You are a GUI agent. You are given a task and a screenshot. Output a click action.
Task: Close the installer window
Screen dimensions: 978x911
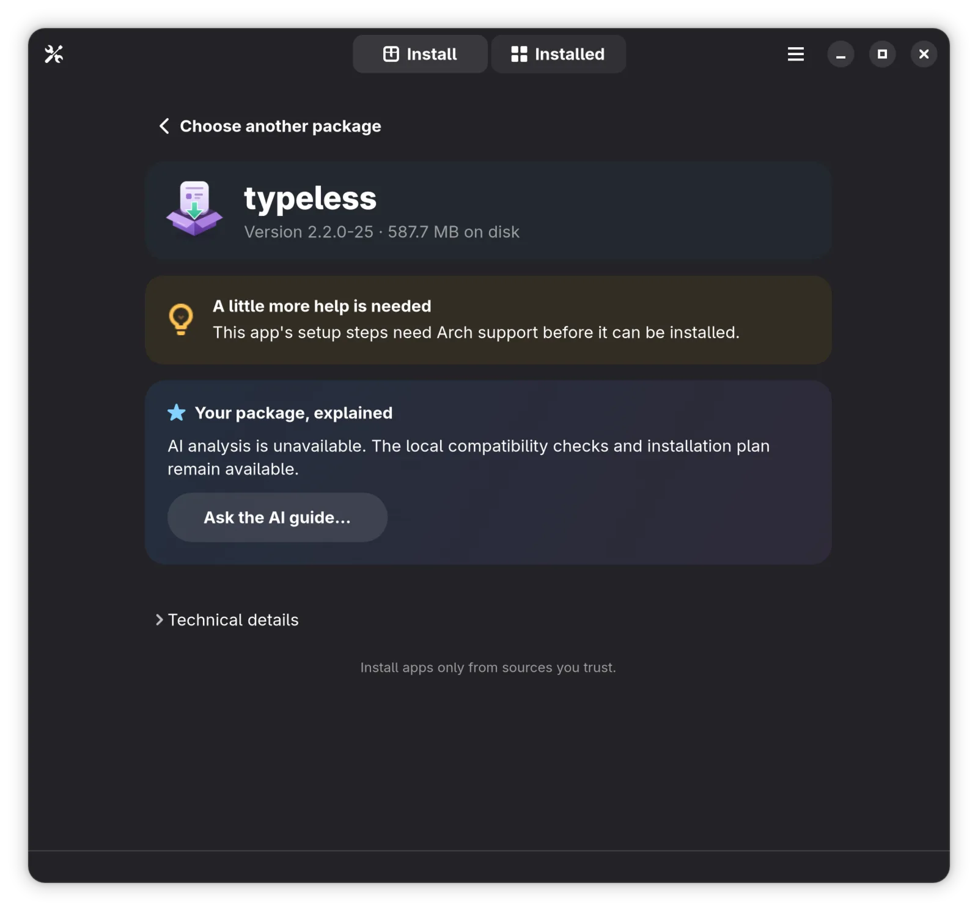(924, 54)
